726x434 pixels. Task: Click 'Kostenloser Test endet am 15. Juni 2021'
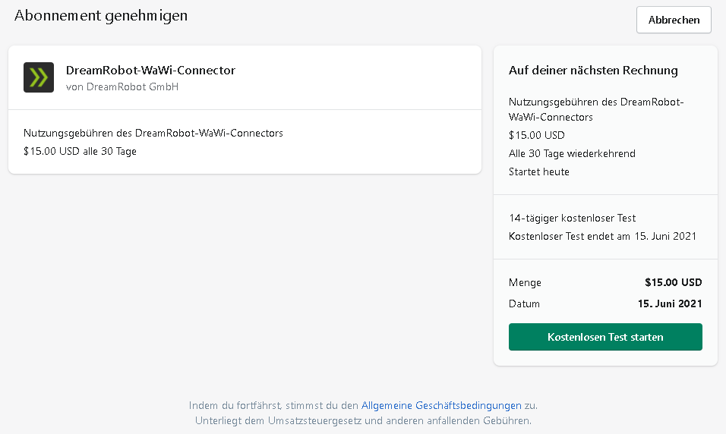coord(602,237)
